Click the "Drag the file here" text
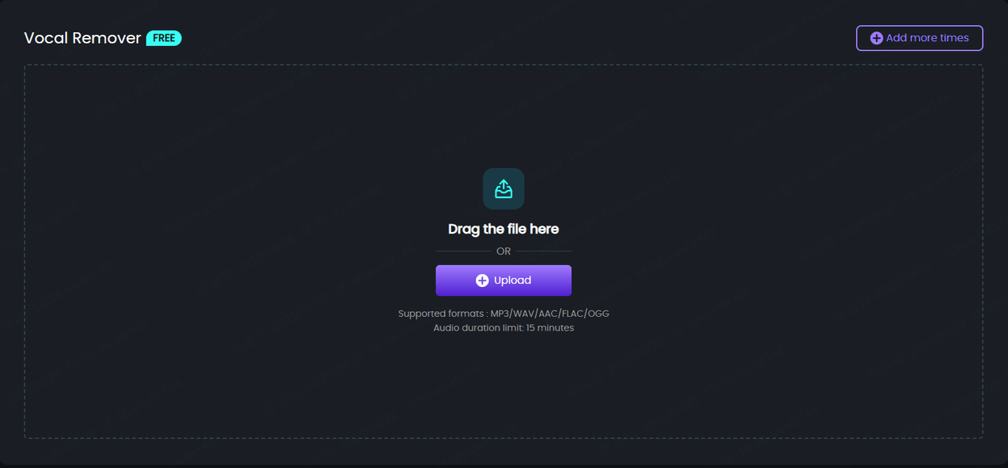 [504, 230]
